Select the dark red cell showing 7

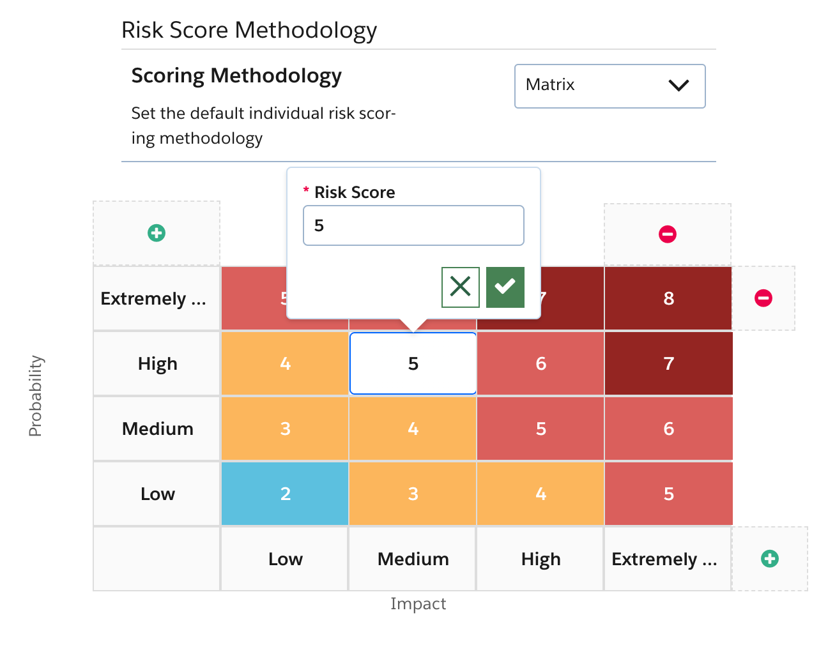point(668,363)
